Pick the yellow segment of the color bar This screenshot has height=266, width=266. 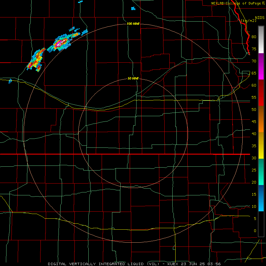(x=261, y=145)
